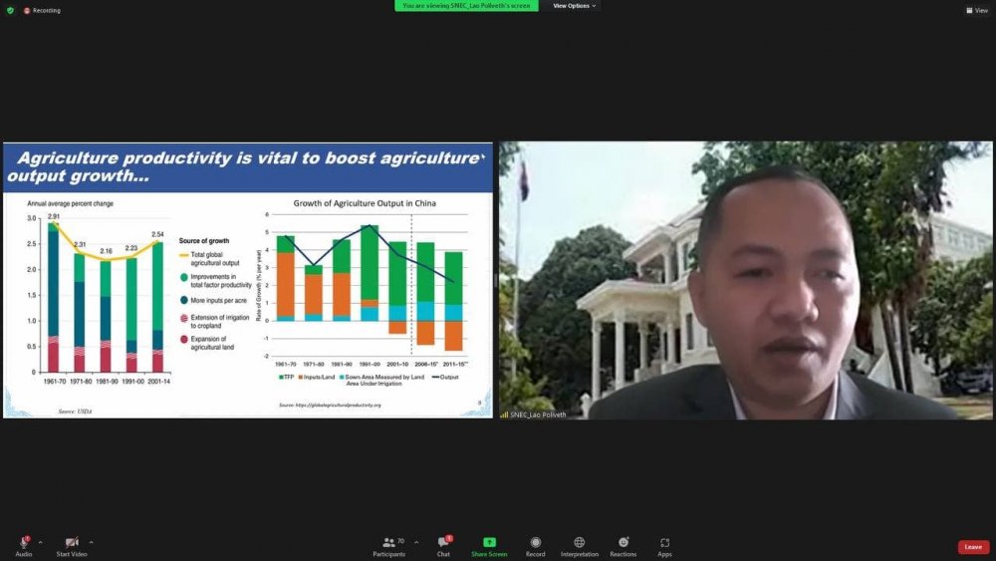Open the Participants panel
Screen dimensions: 996x561
tap(389, 543)
